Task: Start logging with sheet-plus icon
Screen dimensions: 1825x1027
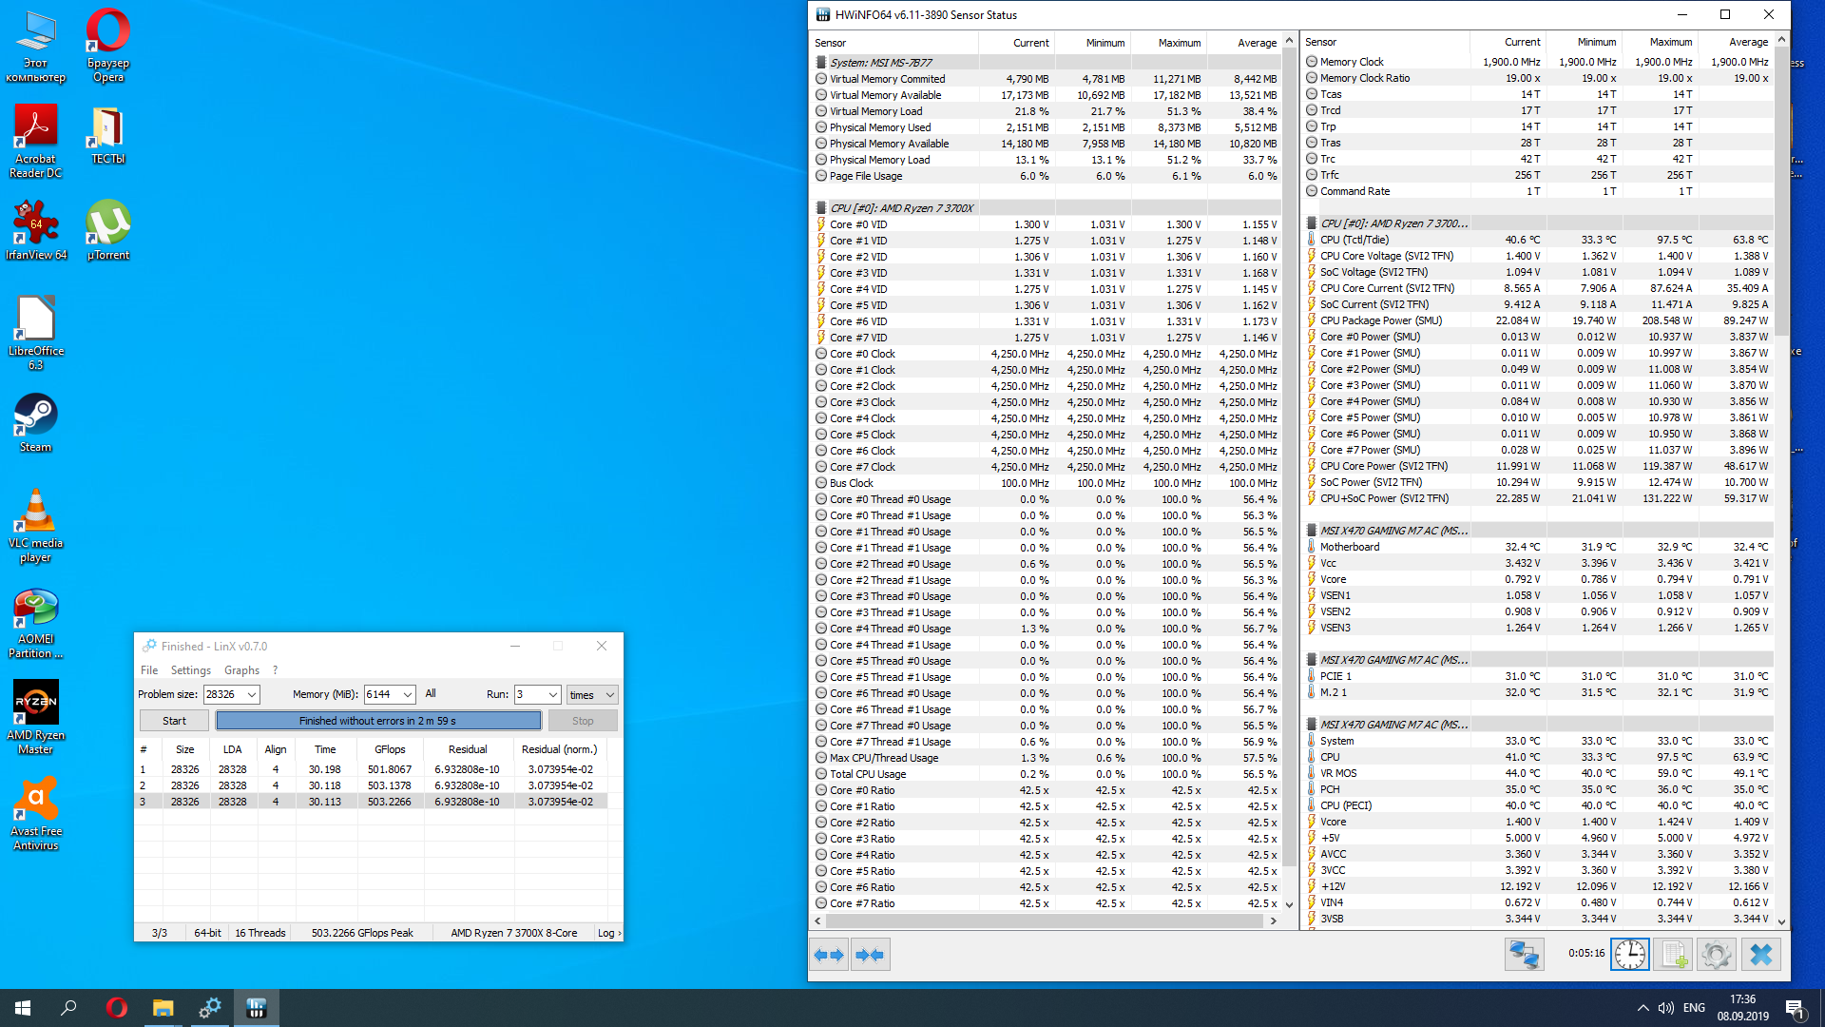Action: 1673,955
